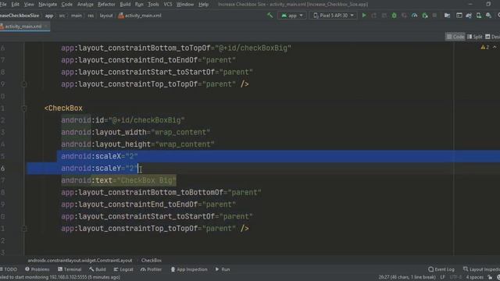Click fold marker beside the constraintTop_toTopOf line above CheckBox
Screen dimensions: 500x281
click(x=24, y=84)
